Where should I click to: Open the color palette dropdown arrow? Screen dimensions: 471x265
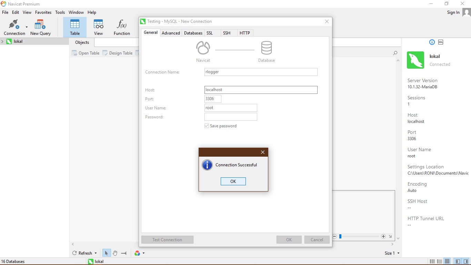[143, 253]
